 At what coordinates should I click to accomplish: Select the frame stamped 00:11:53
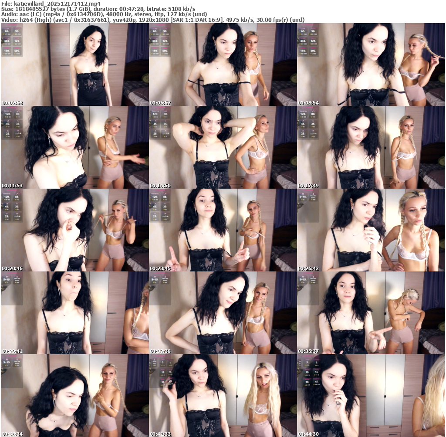[74, 147]
